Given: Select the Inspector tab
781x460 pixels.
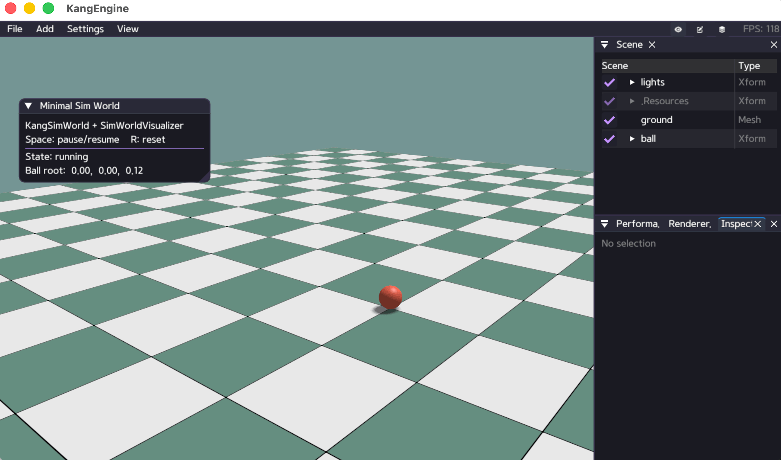Looking at the screenshot, I should pyautogui.click(x=736, y=224).
